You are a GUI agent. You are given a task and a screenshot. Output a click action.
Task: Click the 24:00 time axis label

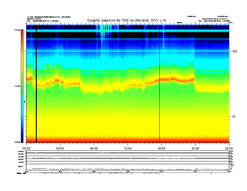[x=229, y=149]
